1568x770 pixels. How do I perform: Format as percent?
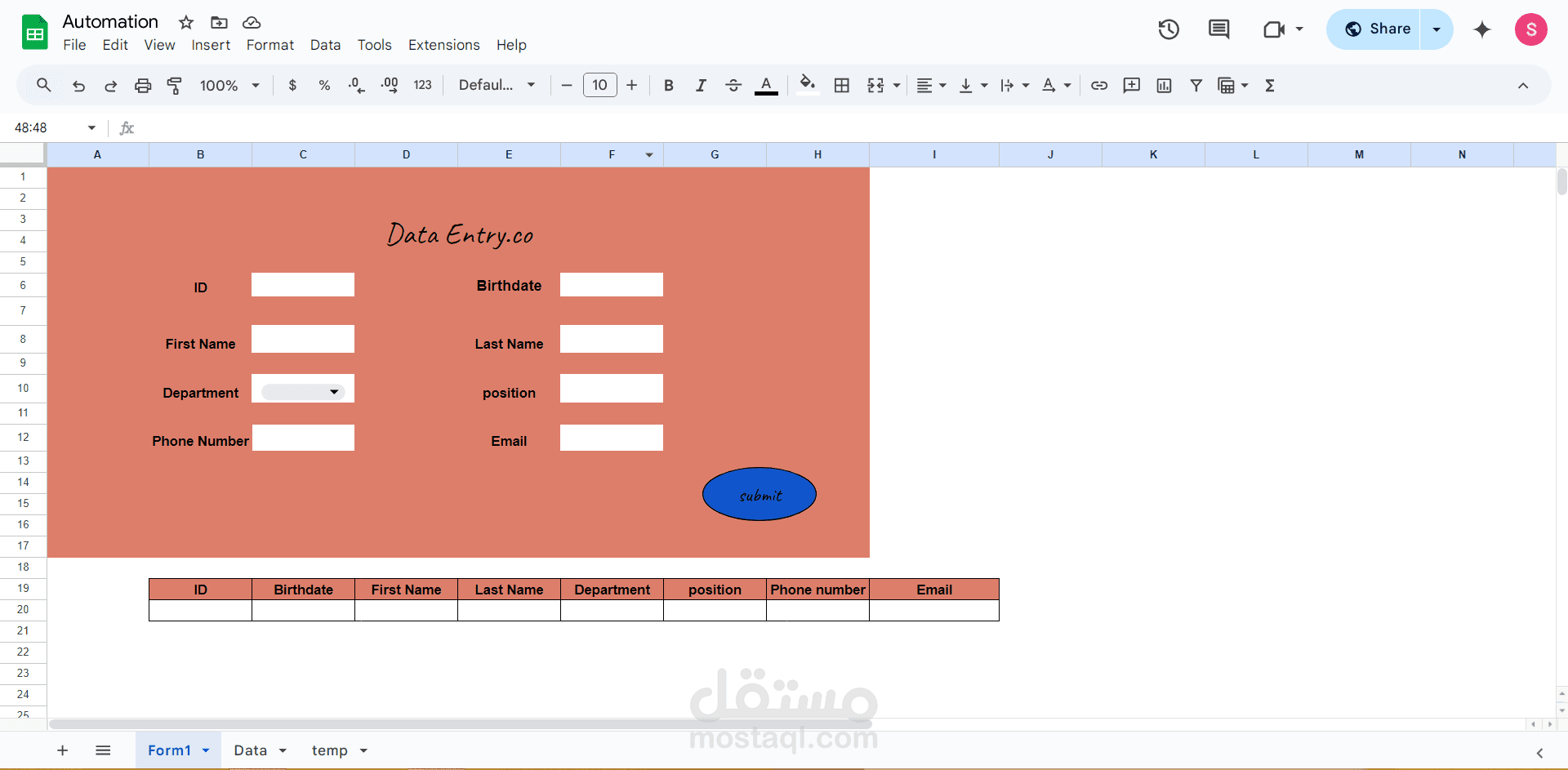[x=324, y=86]
